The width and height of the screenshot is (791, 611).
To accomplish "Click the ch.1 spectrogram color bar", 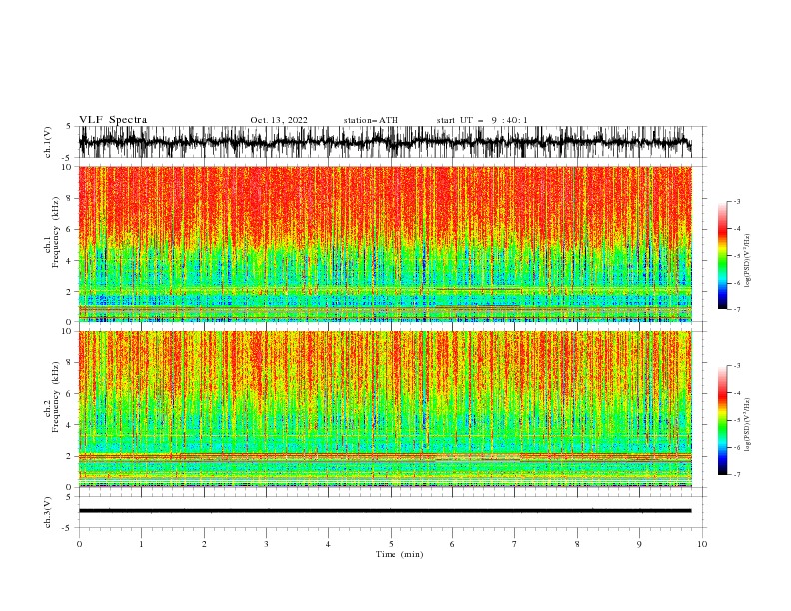I will (723, 256).
